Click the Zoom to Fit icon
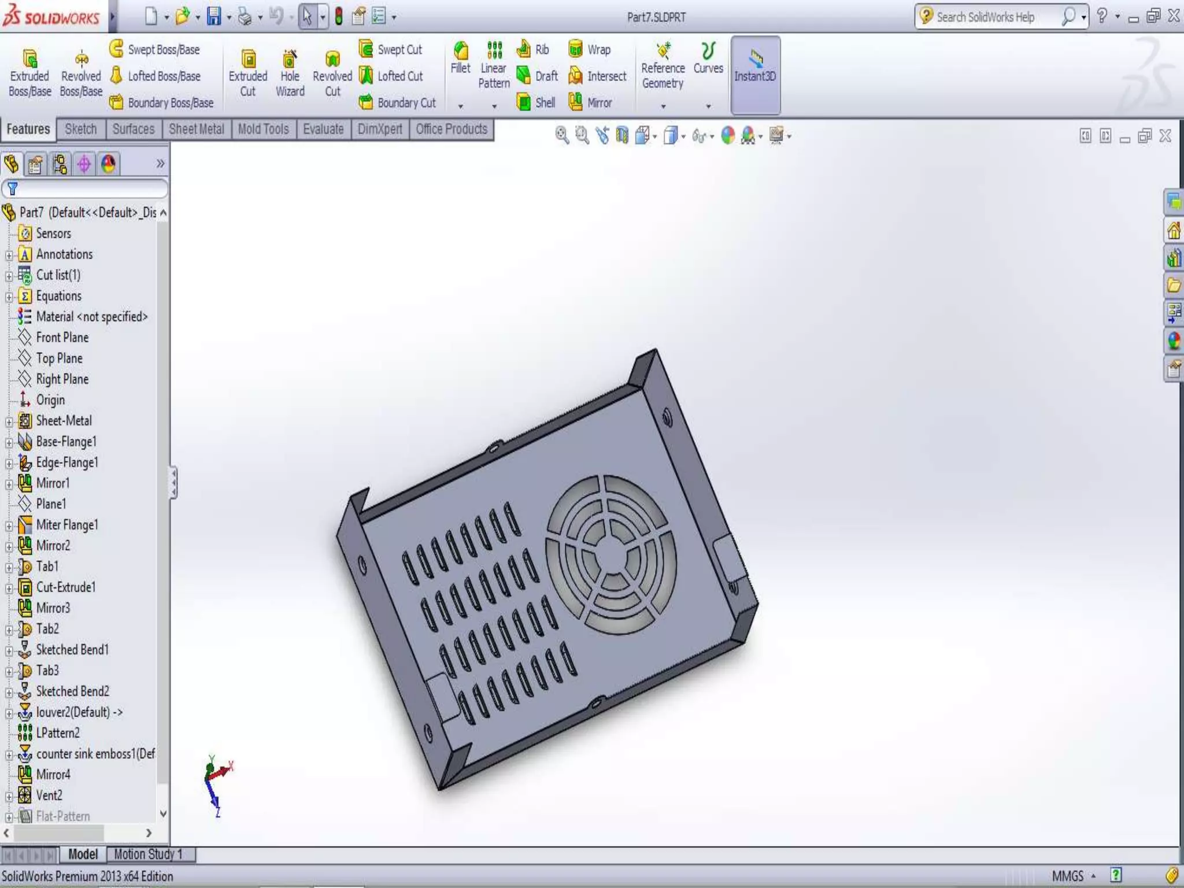 tap(561, 135)
